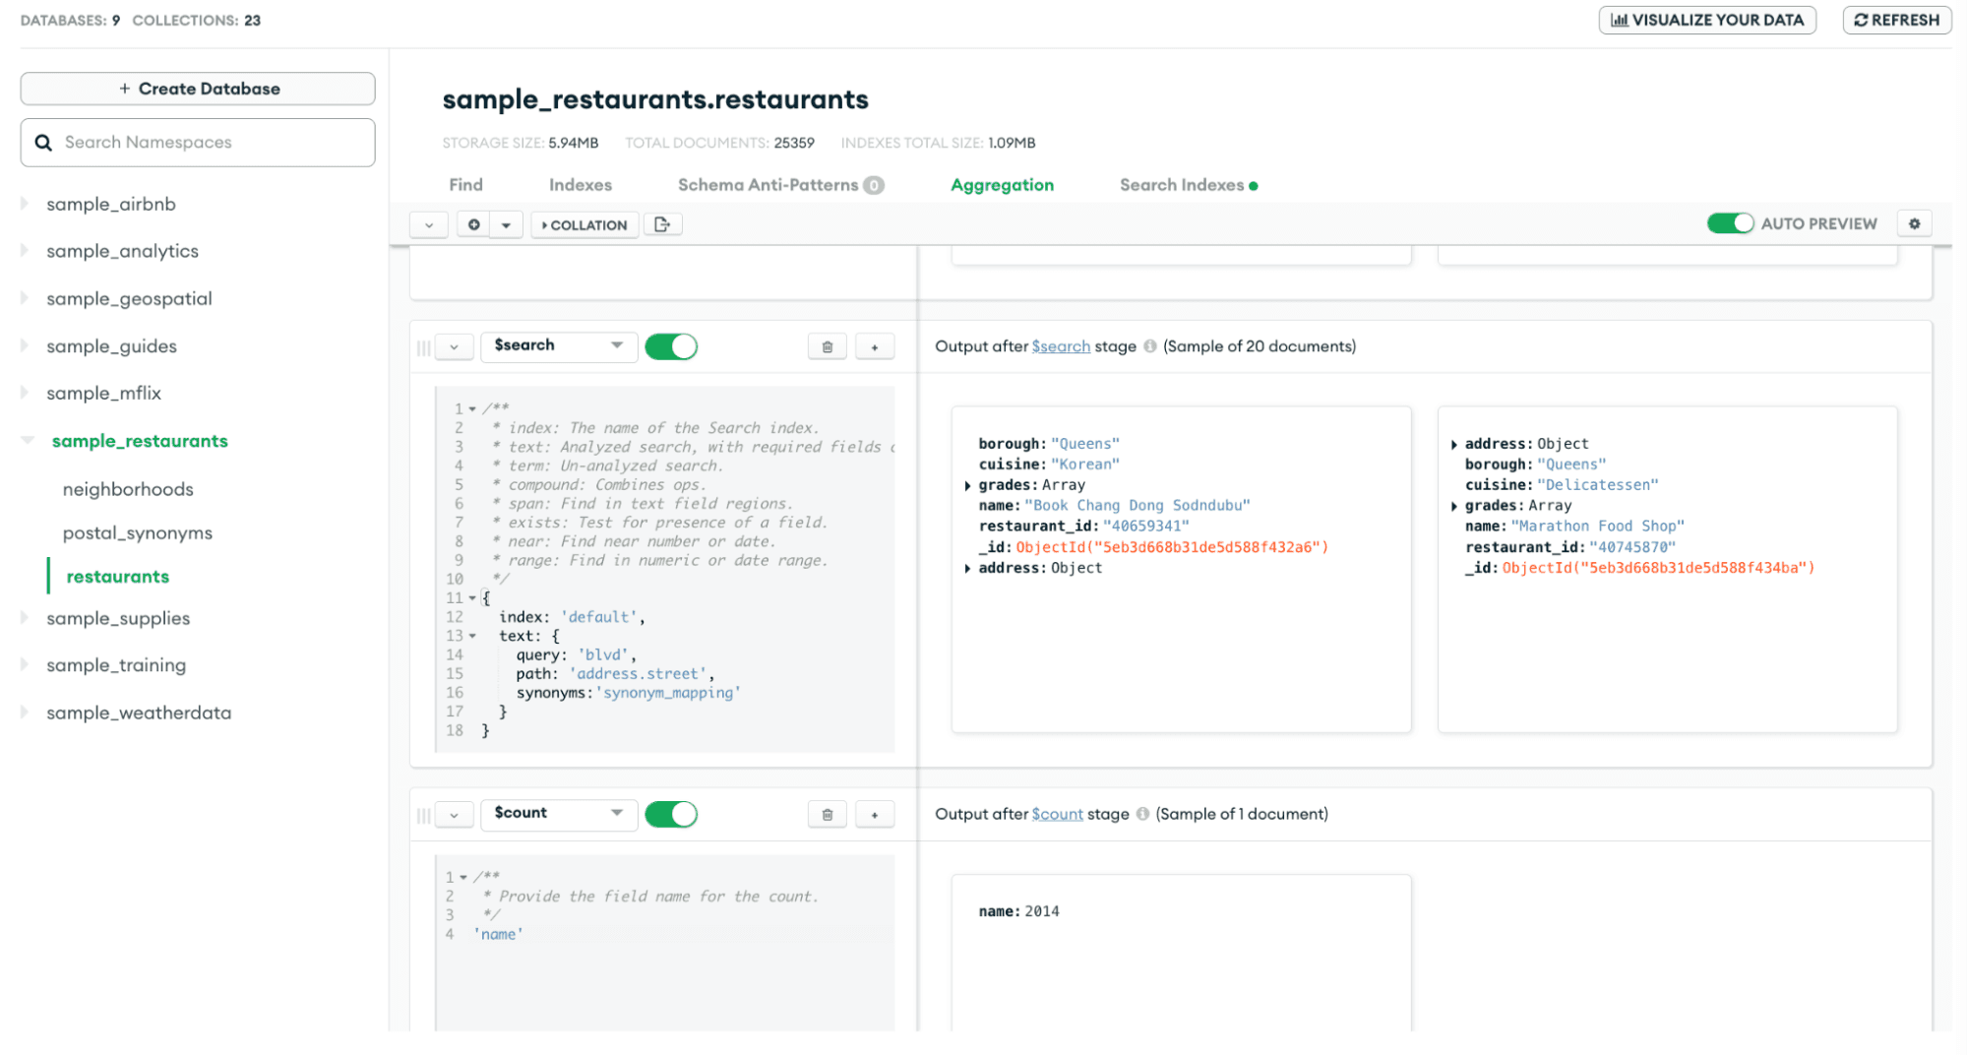
Task: Toggle the Auto Preview switch
Action: [1730, 223]
